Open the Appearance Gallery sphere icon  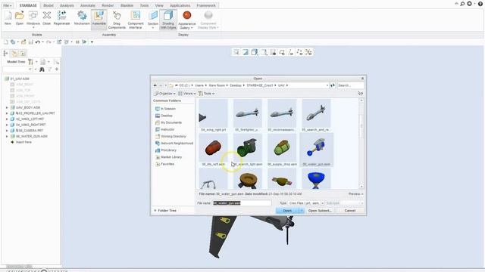[x=187, y=15]
